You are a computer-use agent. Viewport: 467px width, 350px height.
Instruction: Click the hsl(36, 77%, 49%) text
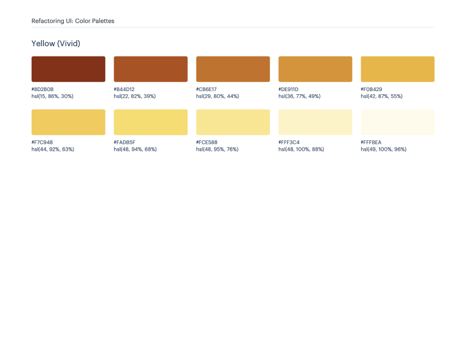click(x=299, y=96)
